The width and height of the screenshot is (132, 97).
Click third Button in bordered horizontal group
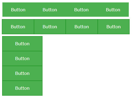click(x=82, y=27)
